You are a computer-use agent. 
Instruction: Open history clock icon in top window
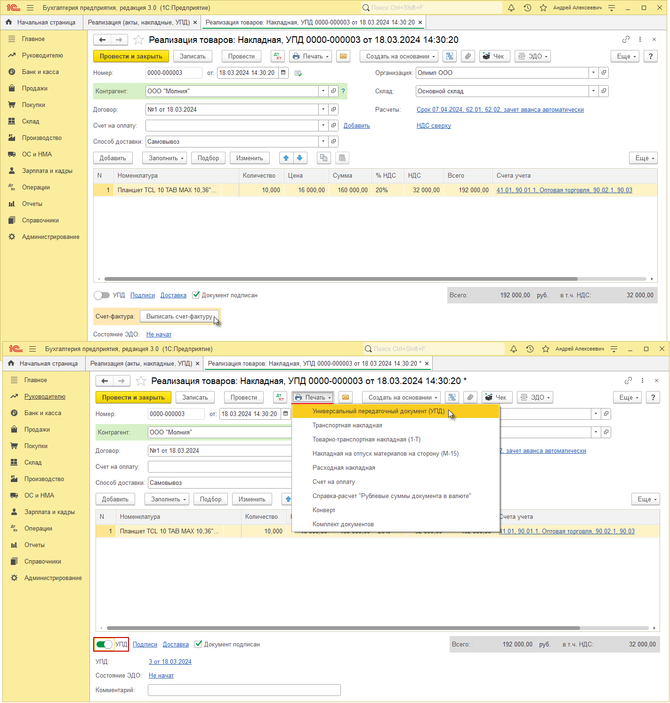point(527,8)
